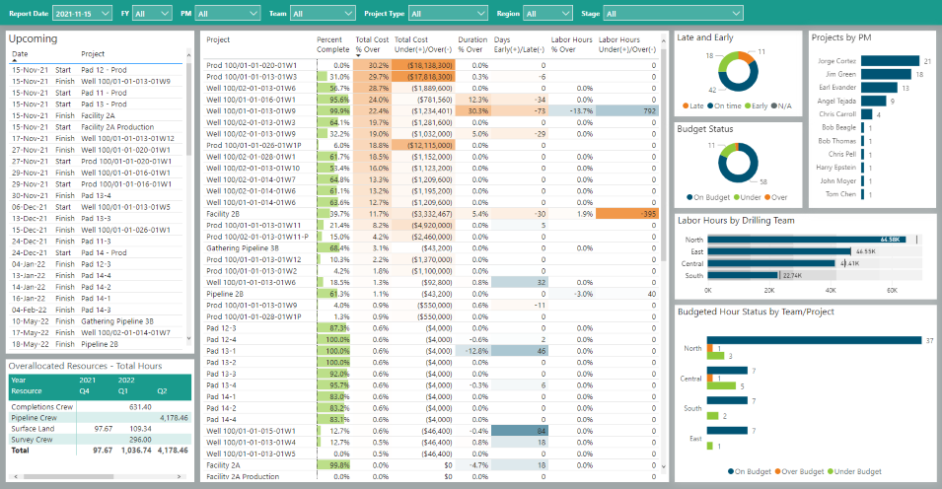Sort table by Percent Complete column header
942x489 pixels.
point(332,44)
